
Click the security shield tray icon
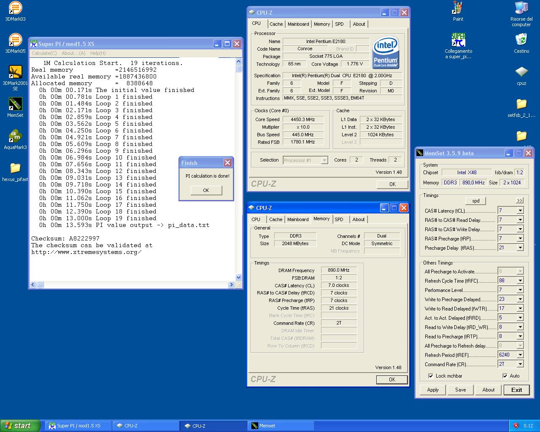pyautogui.click(x=516, y=426)
